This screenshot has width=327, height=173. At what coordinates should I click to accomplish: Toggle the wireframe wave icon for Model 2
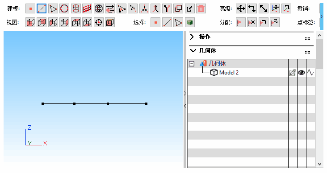(x=310, y=72)
